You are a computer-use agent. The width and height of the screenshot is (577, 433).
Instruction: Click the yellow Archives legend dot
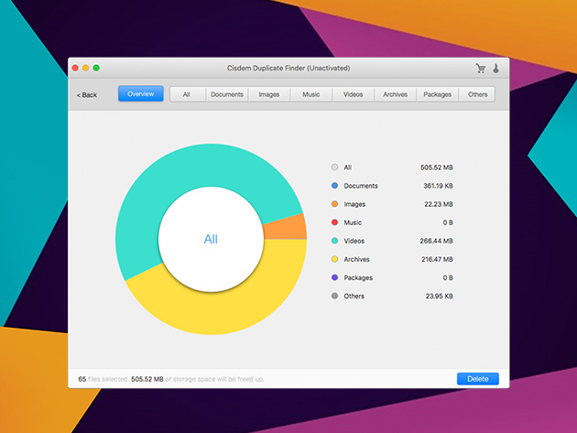(334, 259)
